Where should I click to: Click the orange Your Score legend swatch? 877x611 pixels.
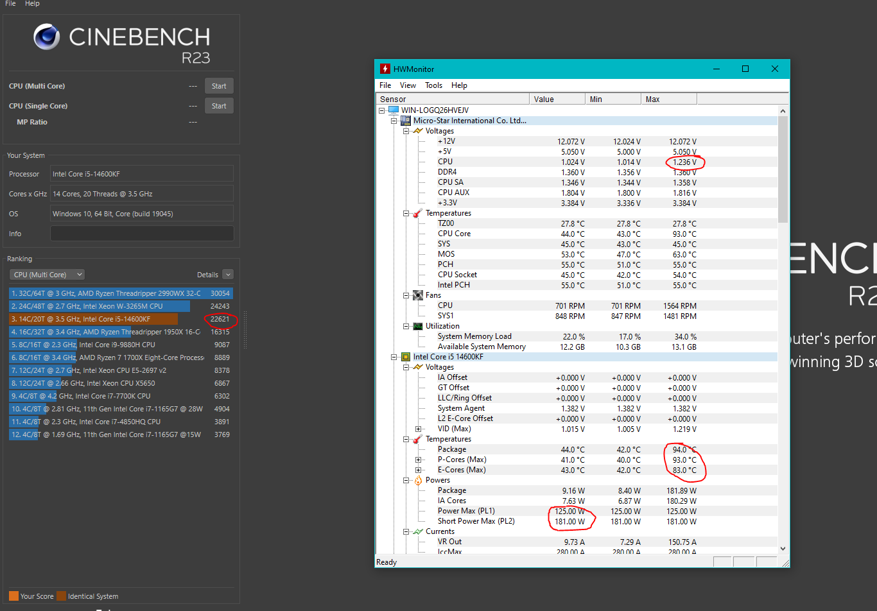(x=13, y=596)
